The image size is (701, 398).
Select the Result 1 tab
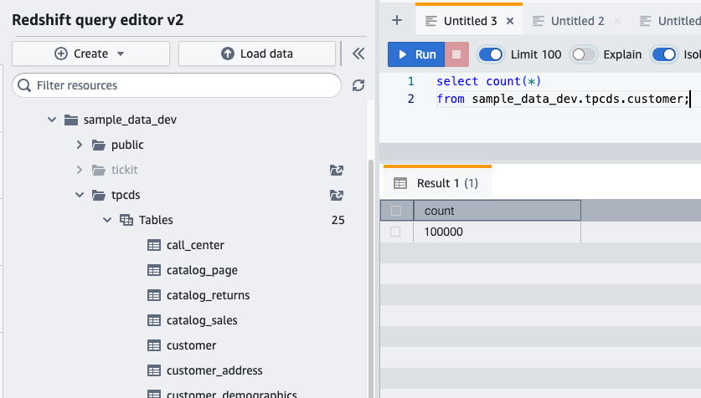pyautogui.click(x=437, y=183)
